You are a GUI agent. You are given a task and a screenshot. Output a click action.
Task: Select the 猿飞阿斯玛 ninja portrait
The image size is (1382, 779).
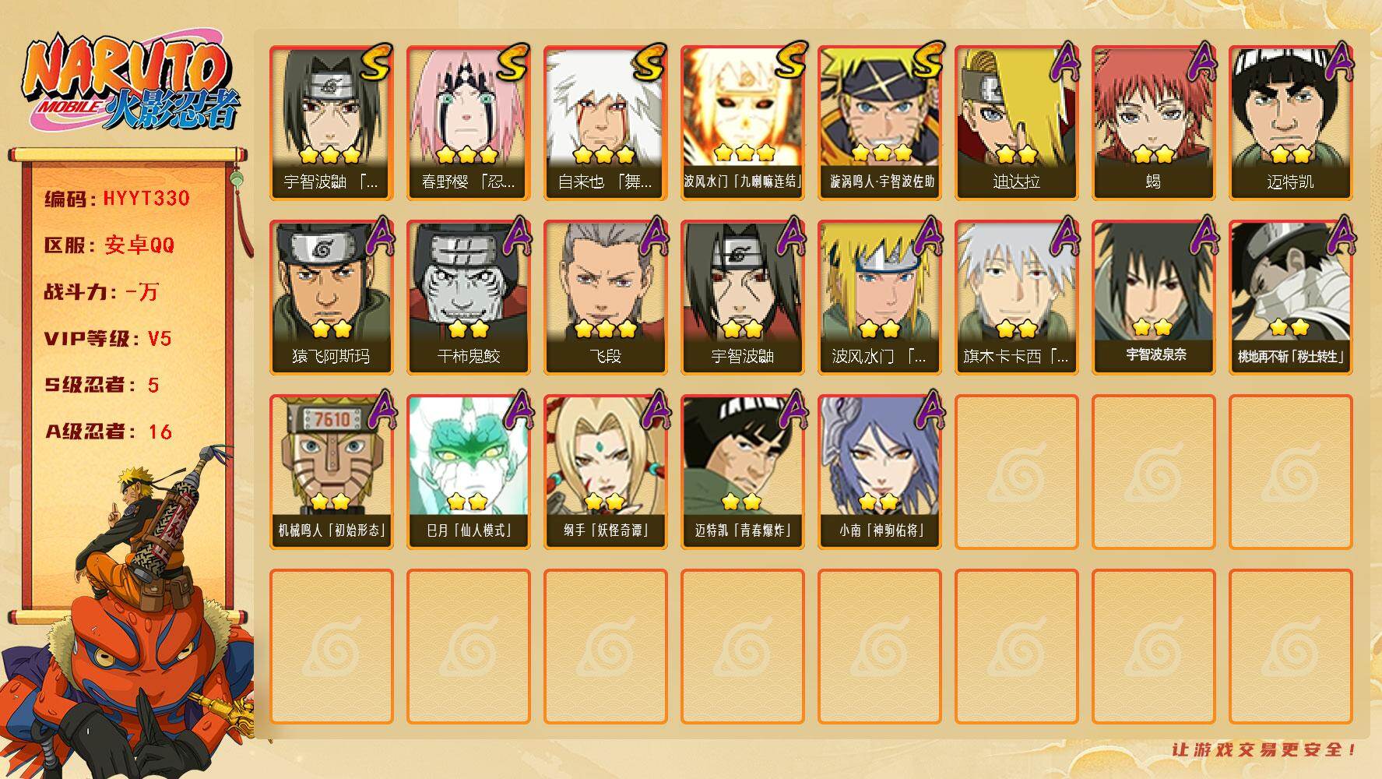[331, 298]
